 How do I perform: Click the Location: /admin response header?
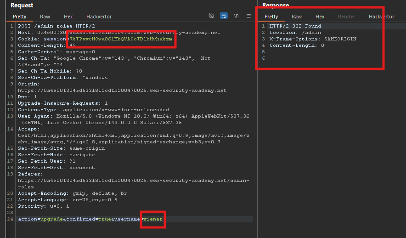coord(295,33)
